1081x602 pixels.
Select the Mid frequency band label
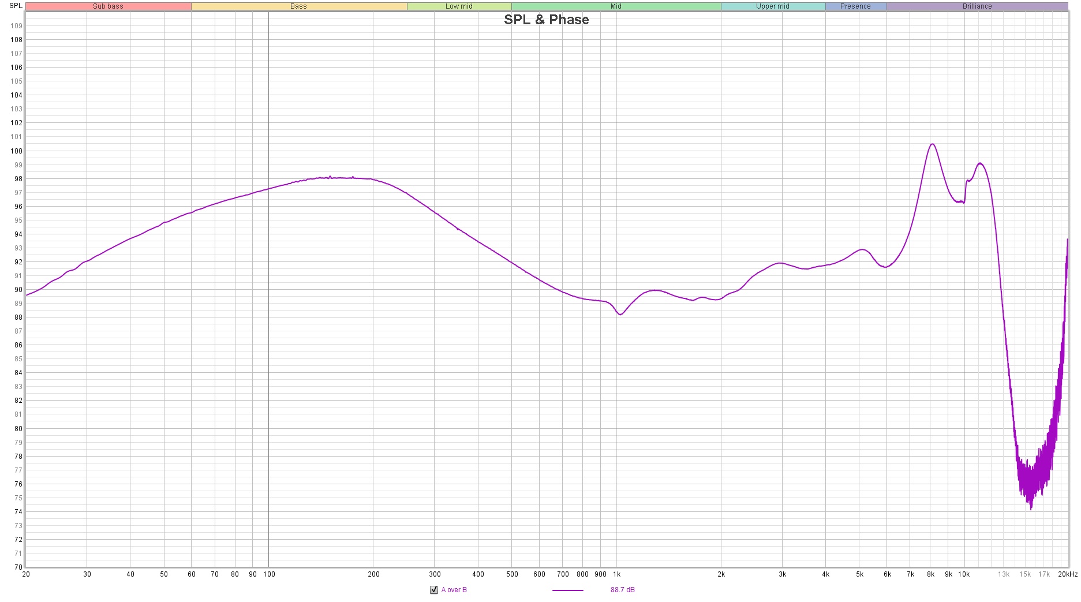(x=616, y=6)
